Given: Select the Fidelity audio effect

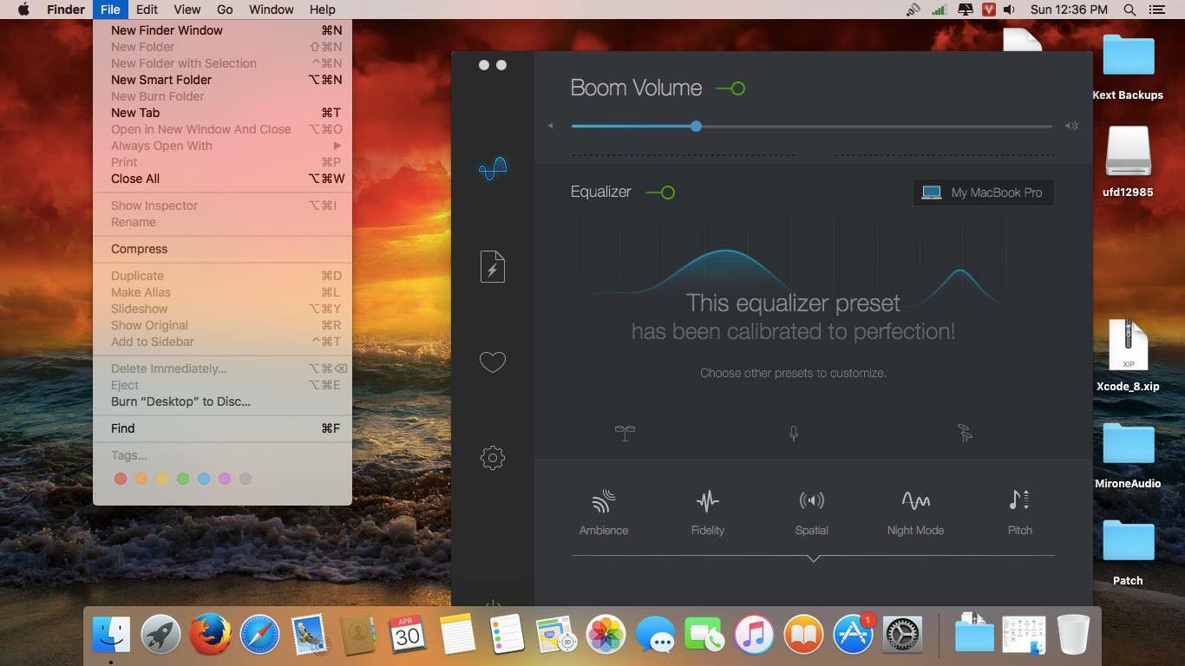Looking at the screenshot, I should tap(708, 512).
